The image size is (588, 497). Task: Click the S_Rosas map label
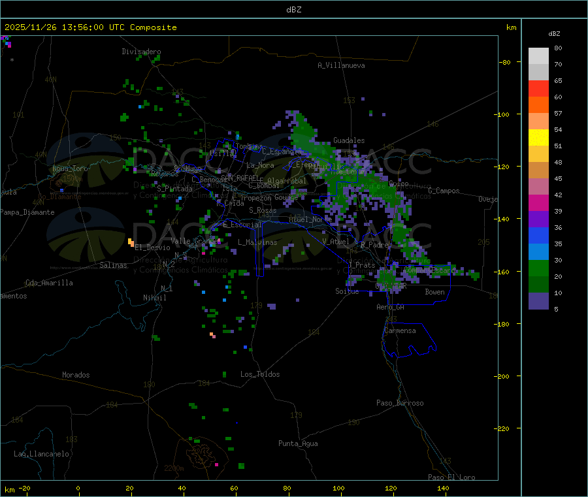(263, 210)
